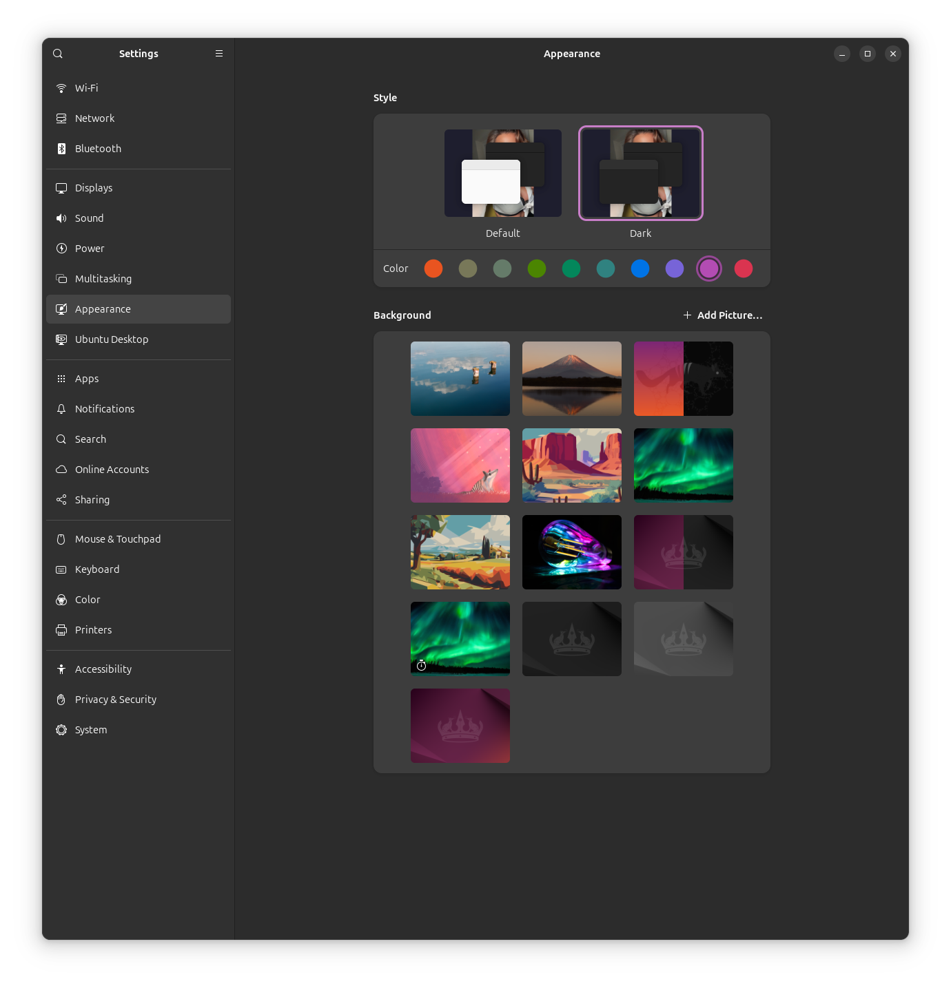Click the Bluetooth icon in sidebar
951x986 pixels.
(x=61, y=149)
